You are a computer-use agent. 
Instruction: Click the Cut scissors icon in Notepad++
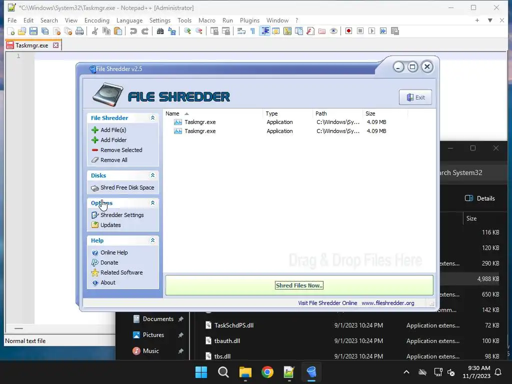(95, 31)
